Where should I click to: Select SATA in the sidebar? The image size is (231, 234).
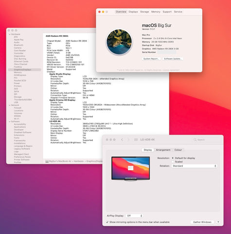(17, 92)
